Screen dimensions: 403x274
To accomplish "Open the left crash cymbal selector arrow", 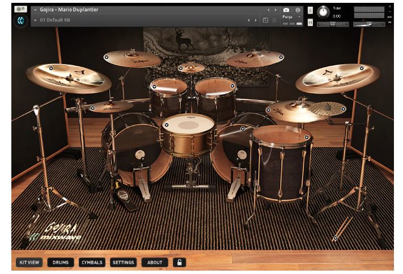I will pos(107,57).
